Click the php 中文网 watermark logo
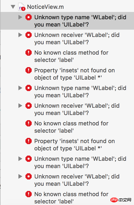The image size is (134, 205). 121,200
